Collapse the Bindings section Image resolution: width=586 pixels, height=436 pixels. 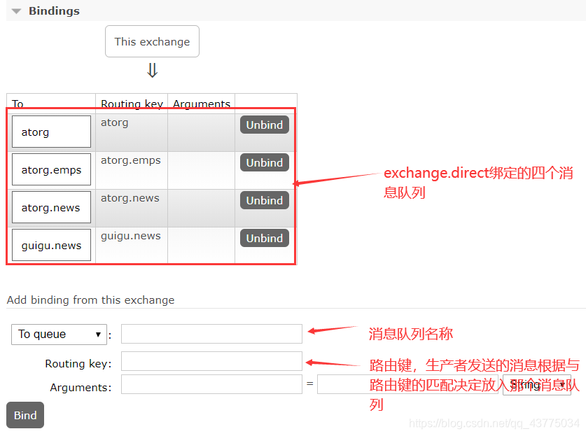pos(15,10)
